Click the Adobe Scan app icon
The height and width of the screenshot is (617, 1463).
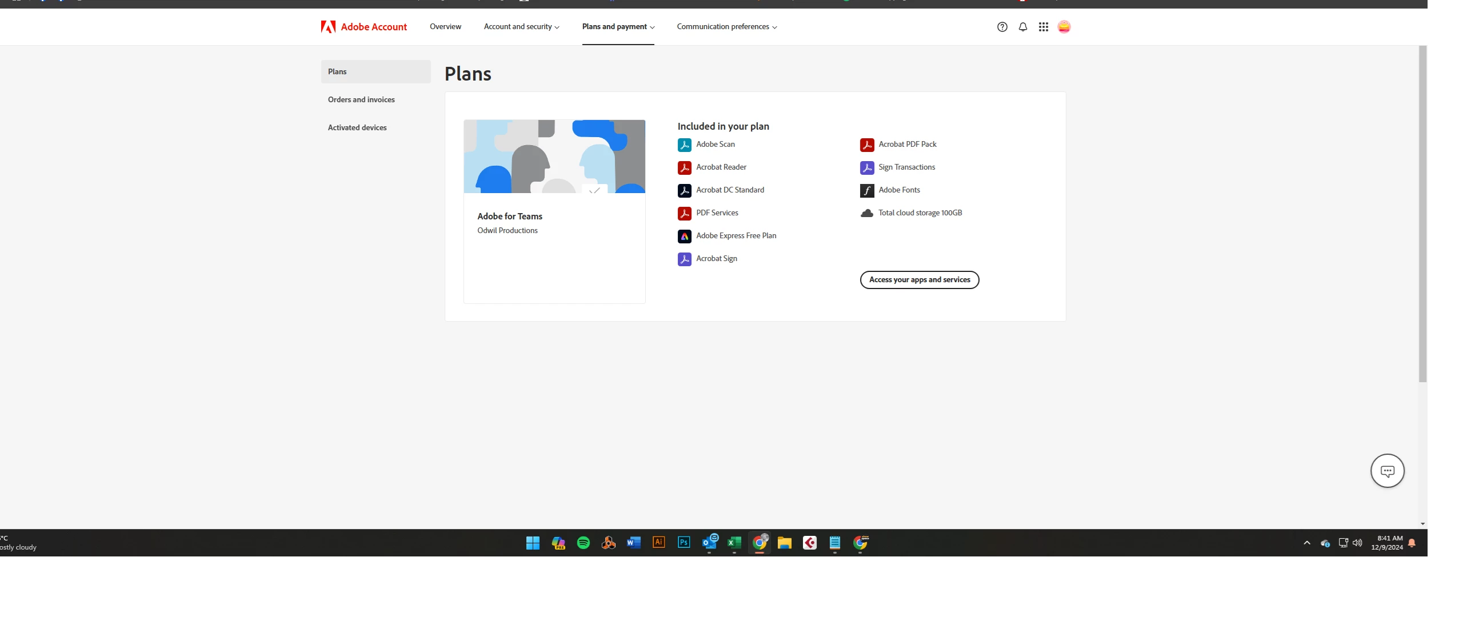(684, 145)
